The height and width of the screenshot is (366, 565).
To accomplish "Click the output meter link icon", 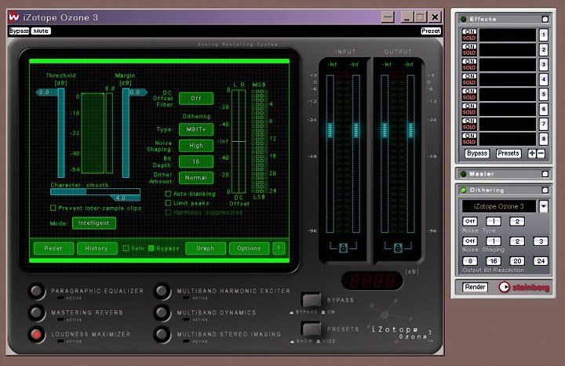I will coord(398,248).
